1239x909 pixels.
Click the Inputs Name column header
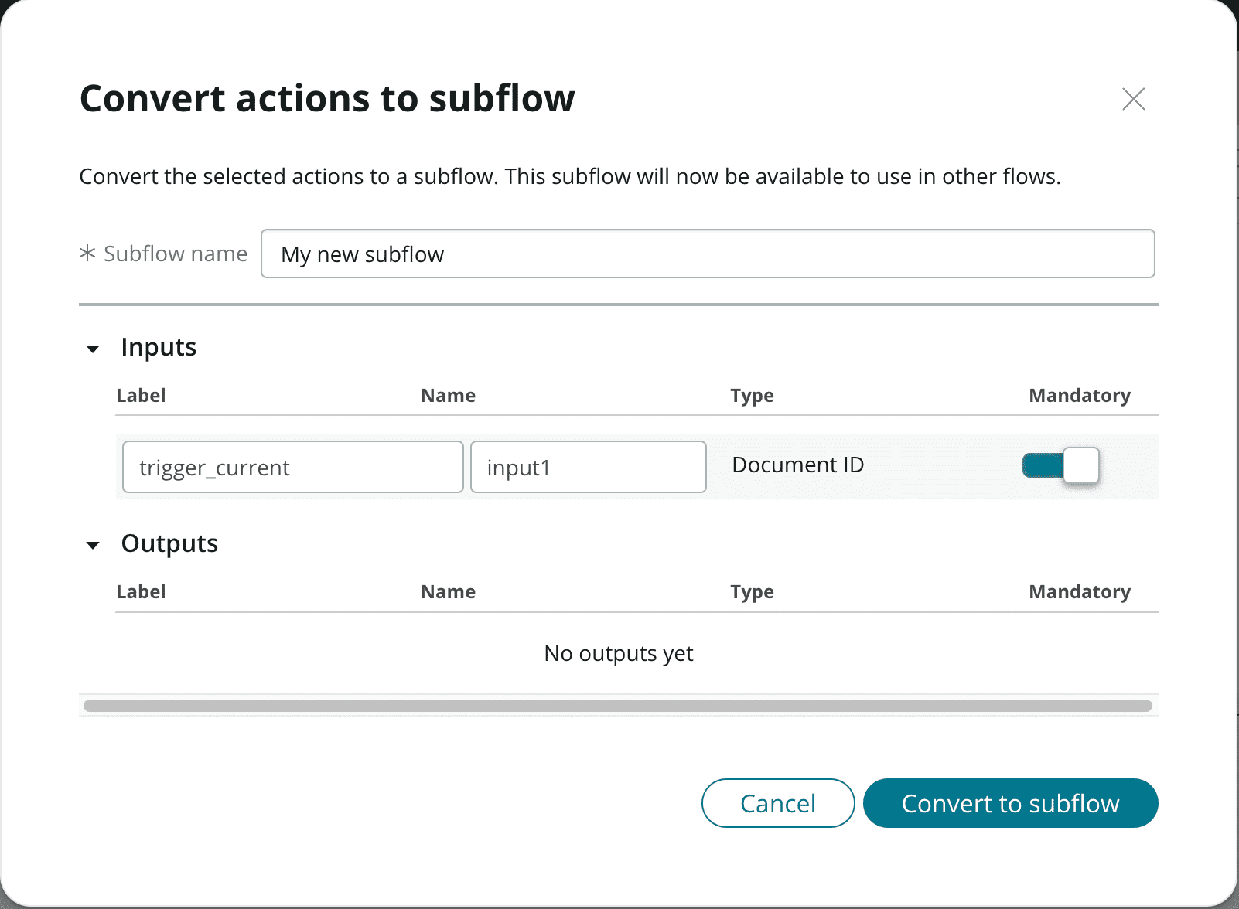point(448,395)
